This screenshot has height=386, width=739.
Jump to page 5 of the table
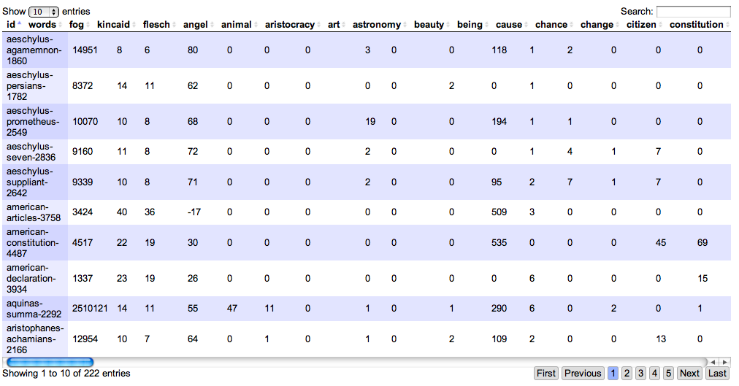[668, 374]
